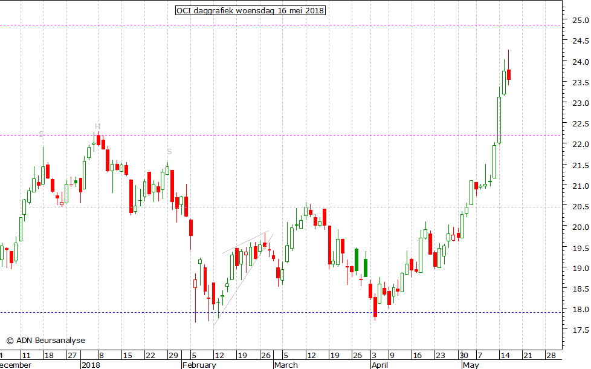Image resolution: width=591 pixels, height=369 pixels.
Task: Click date label '7' under May
Action: (x=480, y=356)
